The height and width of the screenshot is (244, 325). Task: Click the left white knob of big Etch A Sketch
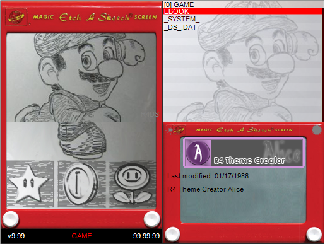(x=11, y=219)
